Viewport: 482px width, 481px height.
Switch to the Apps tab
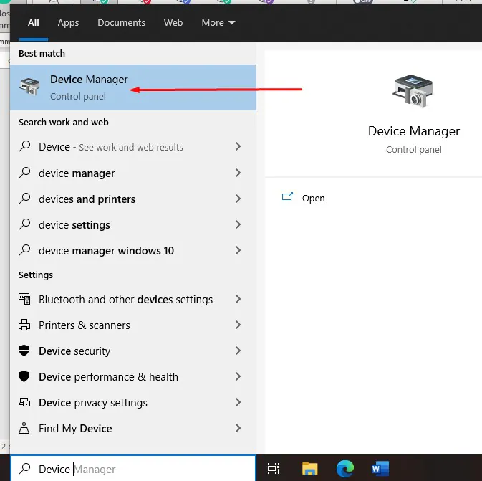tap(68, 22)
